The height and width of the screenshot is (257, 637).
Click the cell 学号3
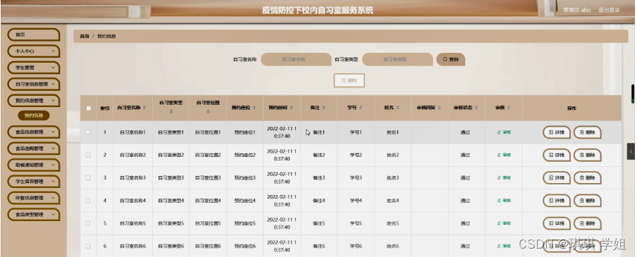click(355, 178)
